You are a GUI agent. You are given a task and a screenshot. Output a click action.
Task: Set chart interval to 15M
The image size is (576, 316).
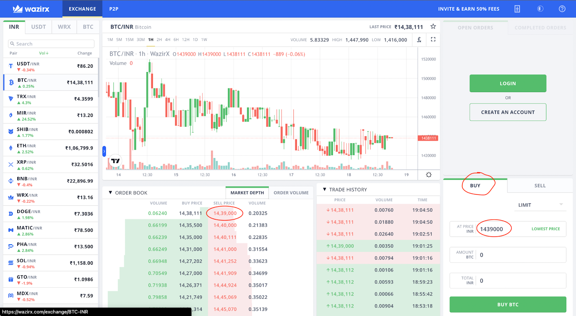point(129,40)
